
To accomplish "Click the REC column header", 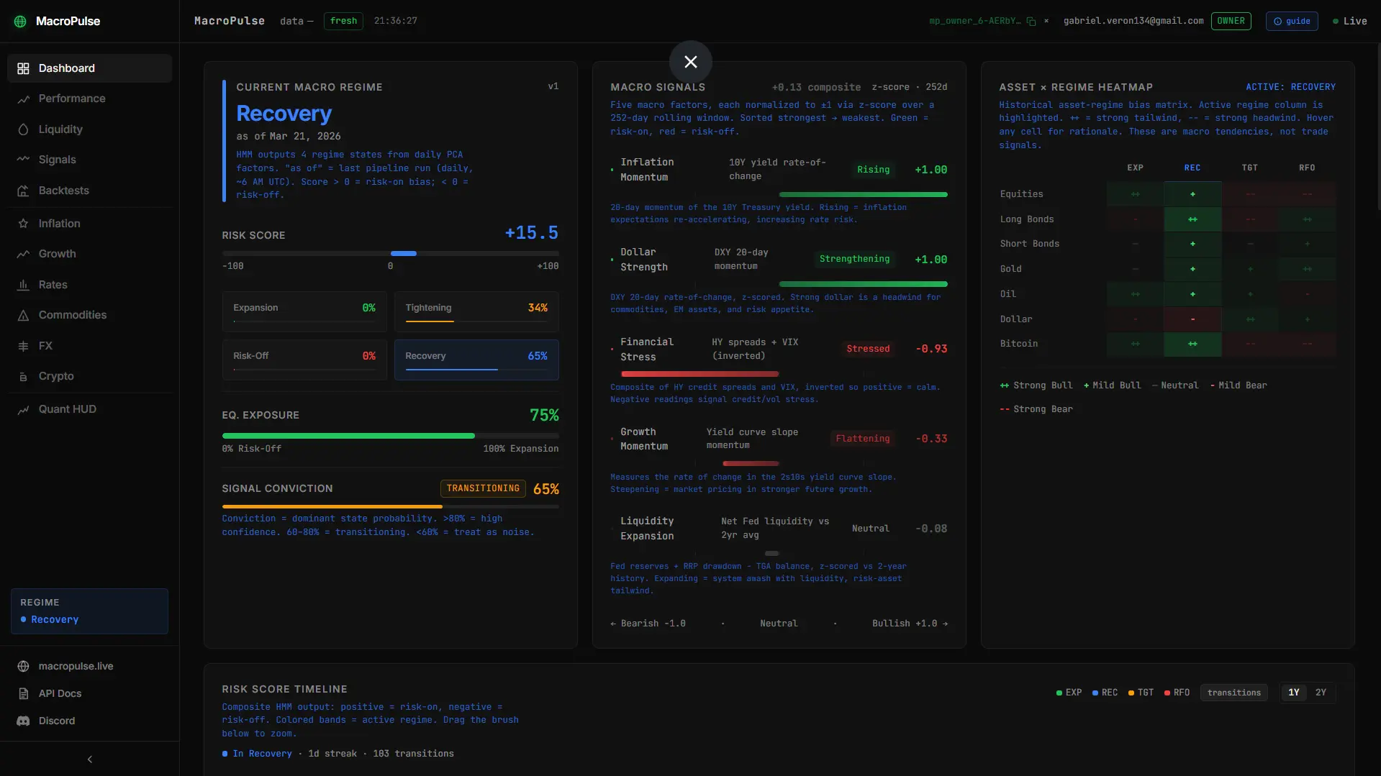I will click(1192, 168).
